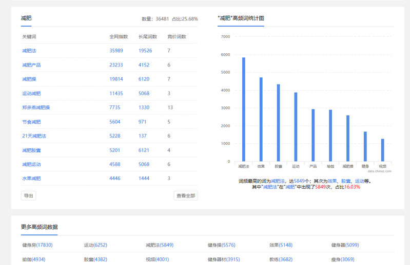Click long-tail count 6120
The width and height of the screenshot is (410, 265).
(x=144, y=79)
